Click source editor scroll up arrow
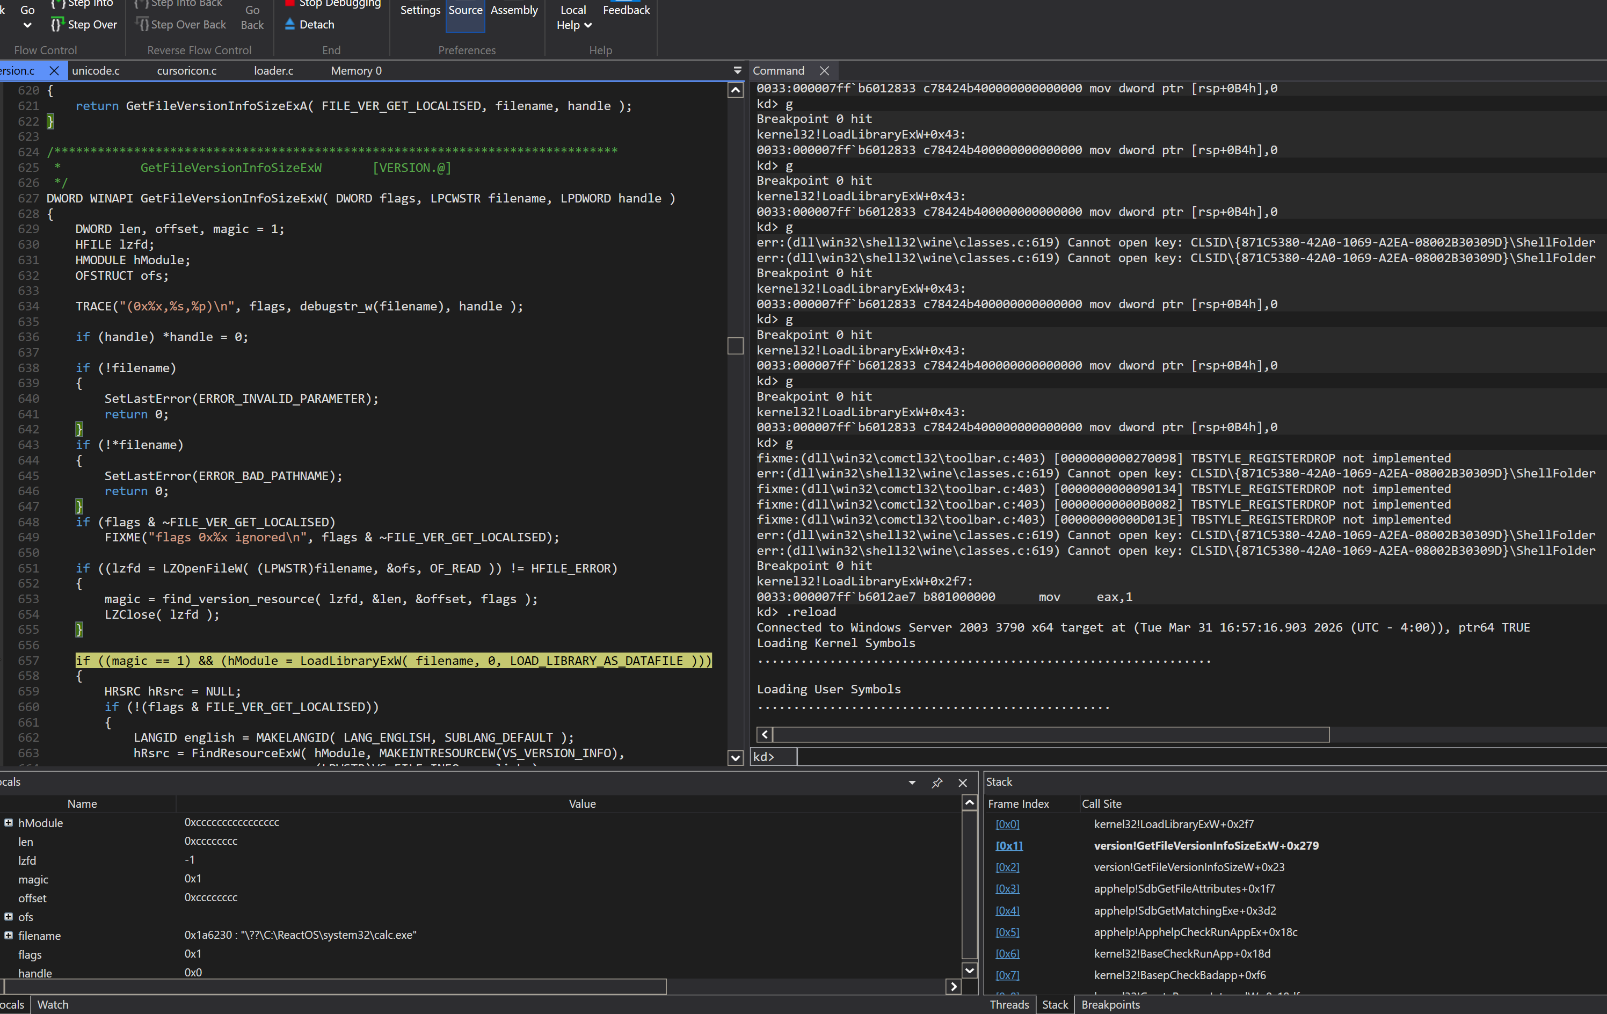Screen dimensions: 1607x1014 pos(736,90)
